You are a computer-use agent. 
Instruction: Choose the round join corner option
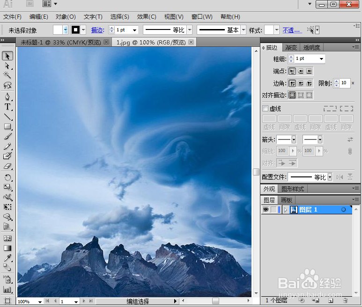click(x=301, y=83)
